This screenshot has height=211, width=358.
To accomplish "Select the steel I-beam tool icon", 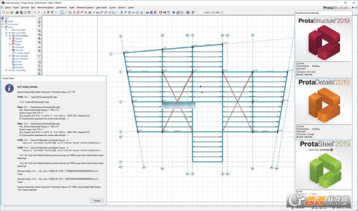I will [x=121, y=12].
